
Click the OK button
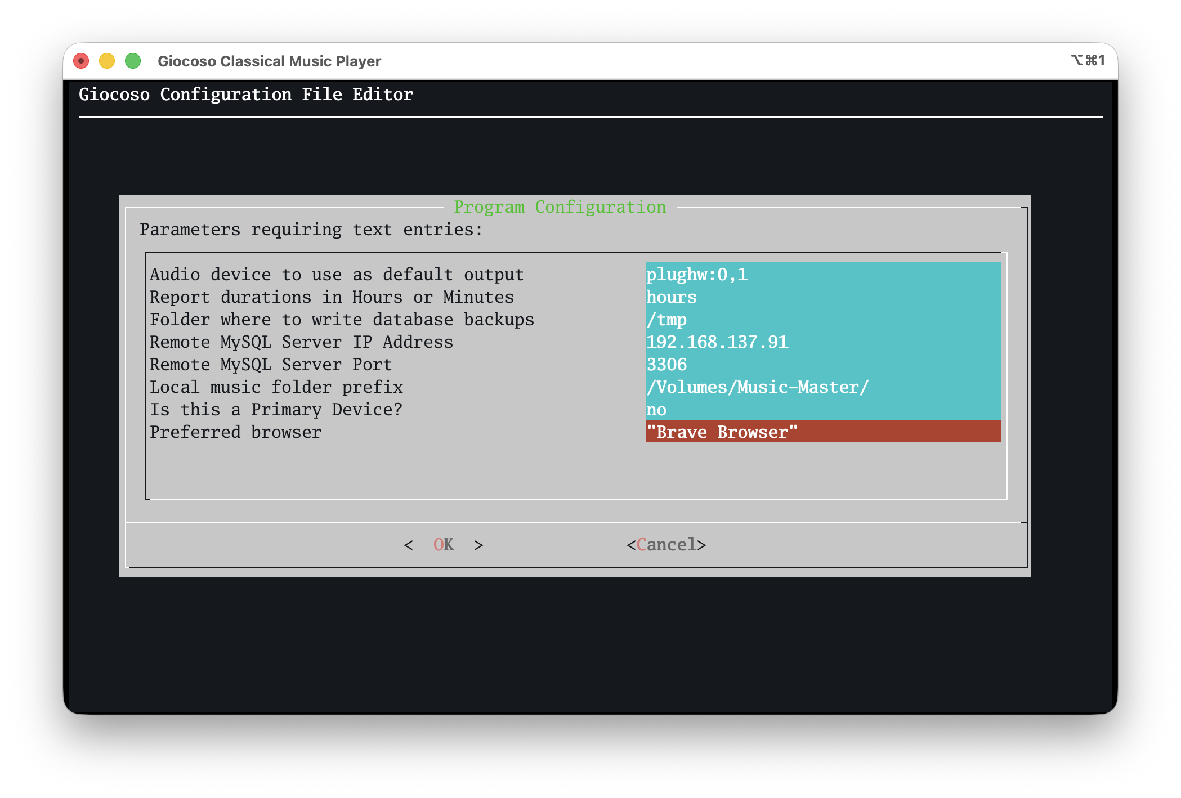pos(444,545)
